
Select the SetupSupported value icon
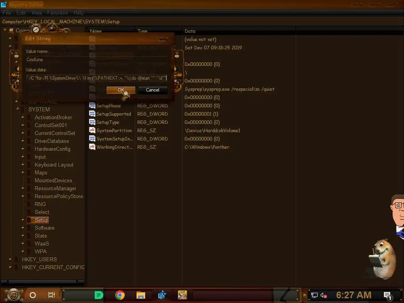pos(92,114)
